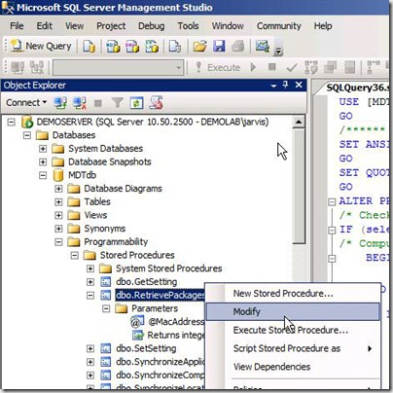Choose Modify in the context menu
This screenshot has height=393, width=393.
coord(293,311)
